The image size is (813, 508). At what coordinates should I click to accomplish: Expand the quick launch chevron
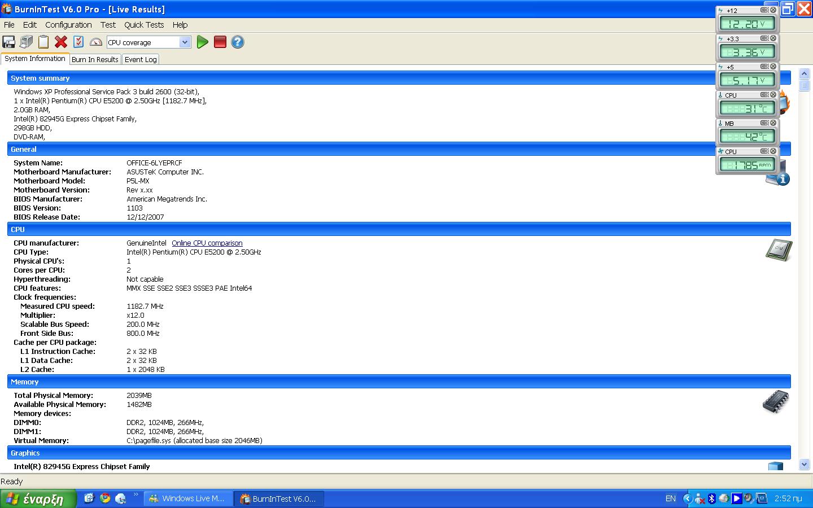click(x=135, y=496)
